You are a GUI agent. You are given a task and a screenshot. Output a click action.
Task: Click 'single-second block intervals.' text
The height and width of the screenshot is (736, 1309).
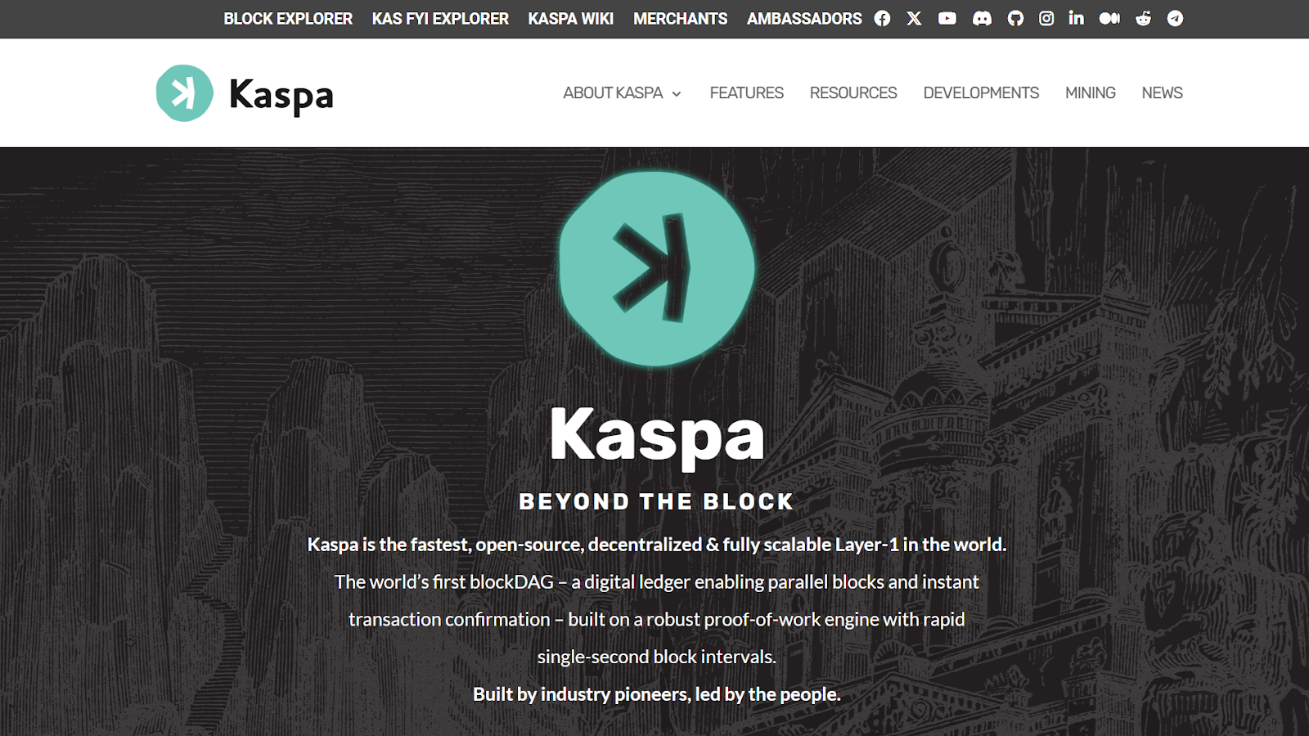tap(657, 657)
